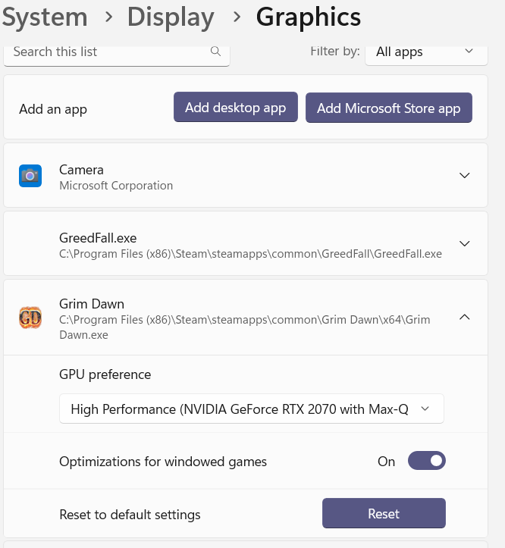Expand the Camera app entry chevron

[x=465, y=176]
